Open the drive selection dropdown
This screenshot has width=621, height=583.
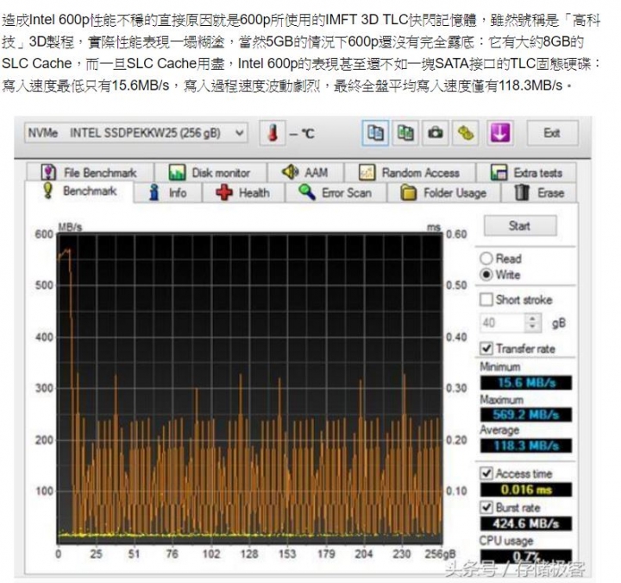(x=136, y=133)
